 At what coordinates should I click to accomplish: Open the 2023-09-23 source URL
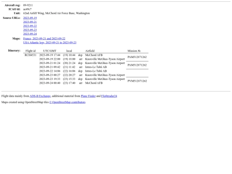click(x=30, y=30)
